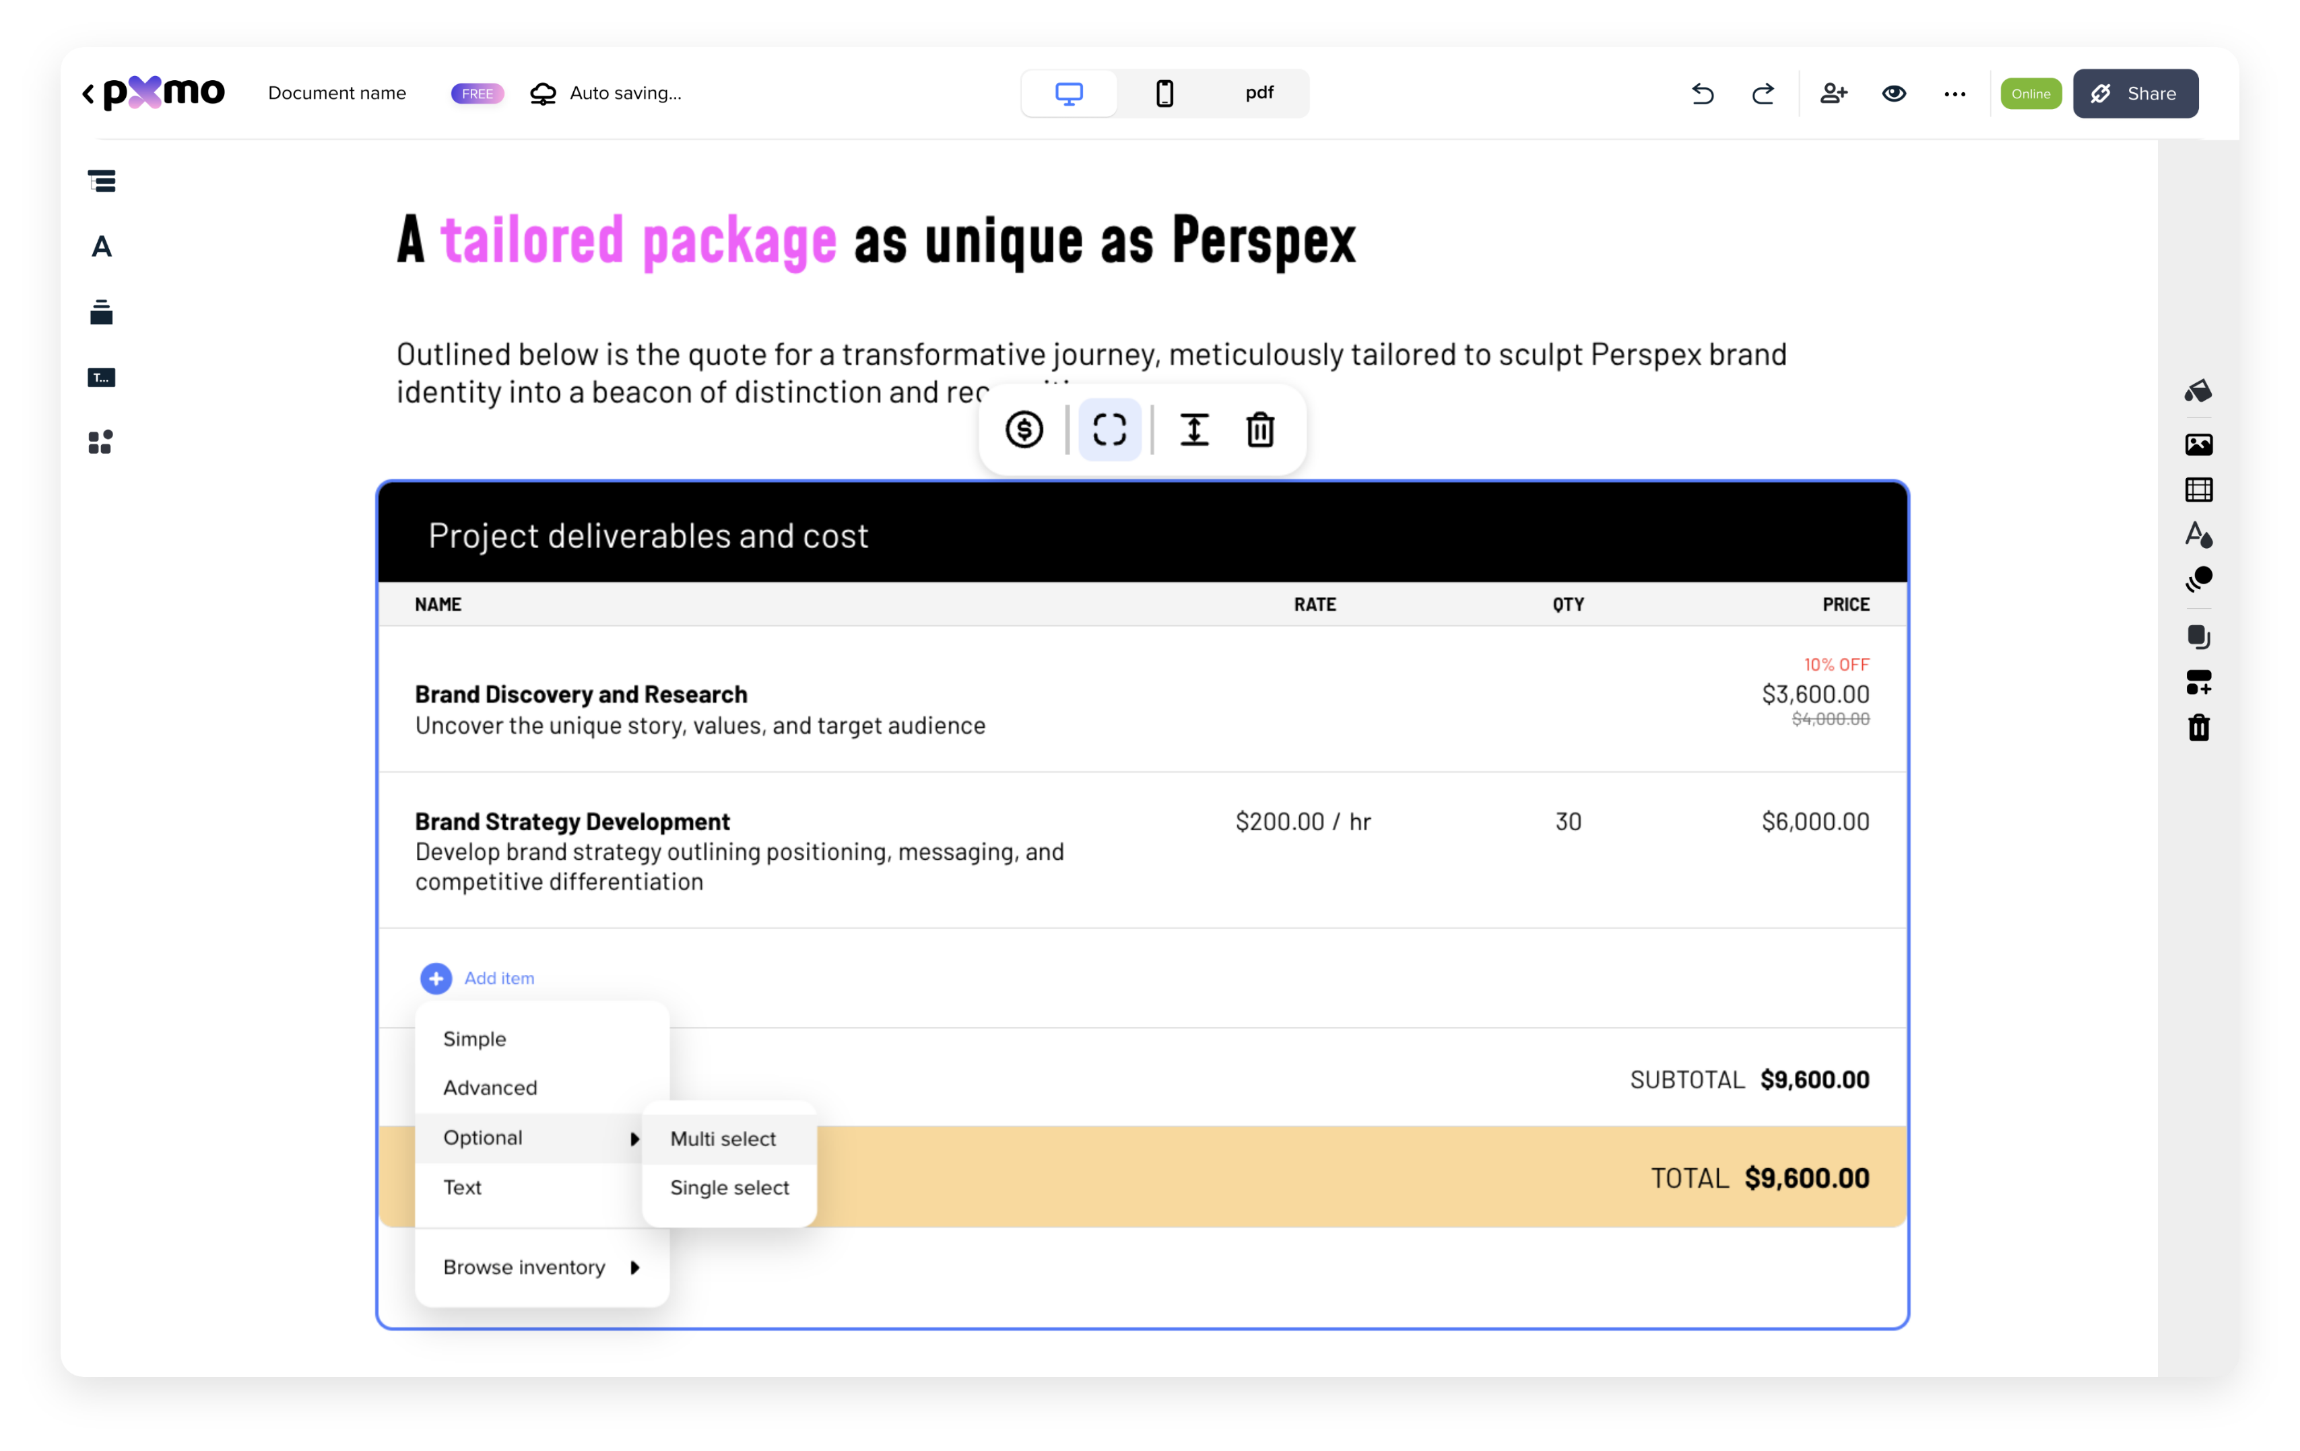
Task: Choose Multi select from submenu
Action: pos(723,1139)
